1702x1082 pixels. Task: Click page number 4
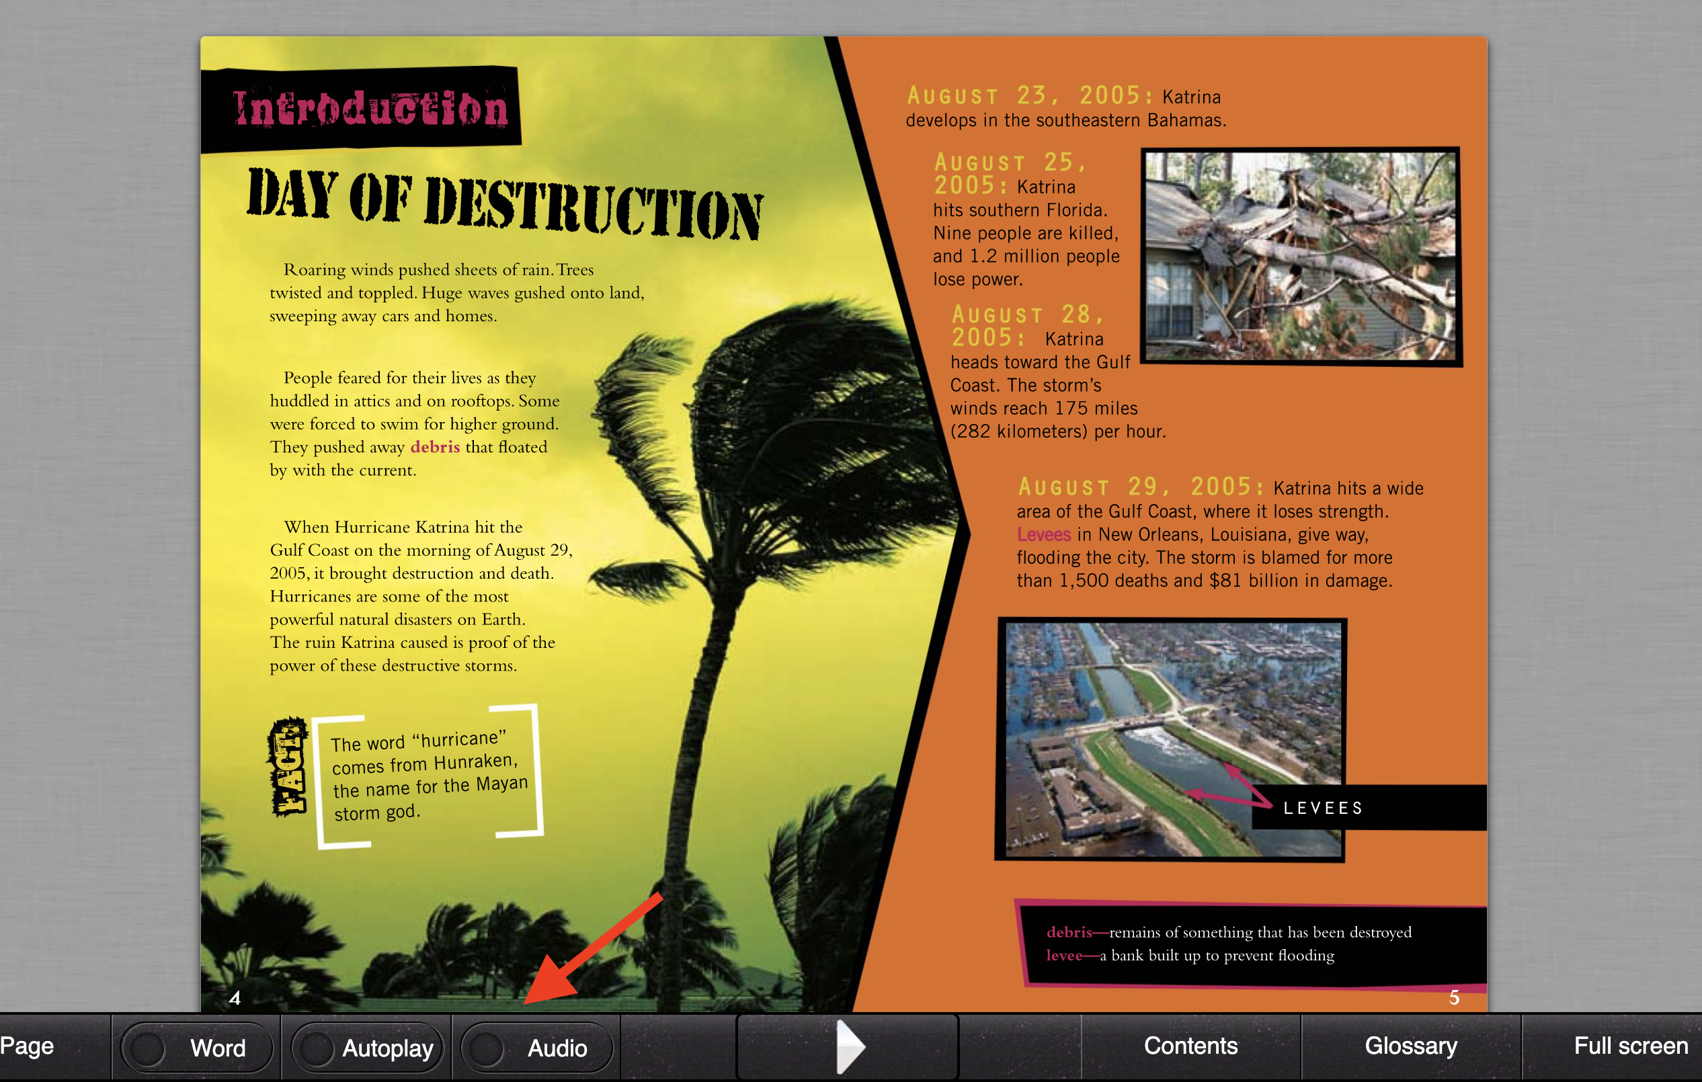[x=235, y=998]
